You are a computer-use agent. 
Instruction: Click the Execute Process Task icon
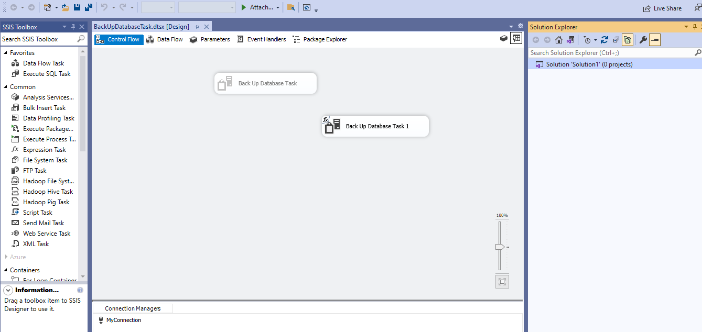tap(15, 139)
